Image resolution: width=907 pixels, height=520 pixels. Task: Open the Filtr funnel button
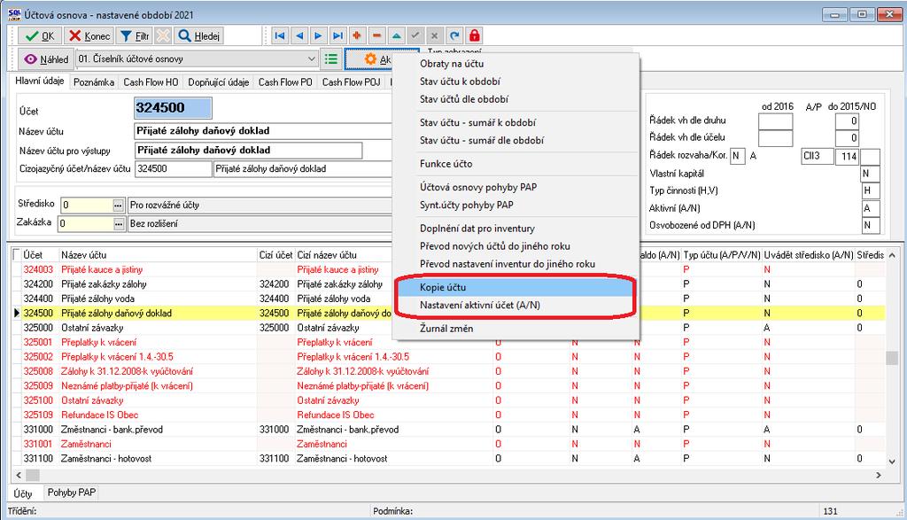click(135, 35)
